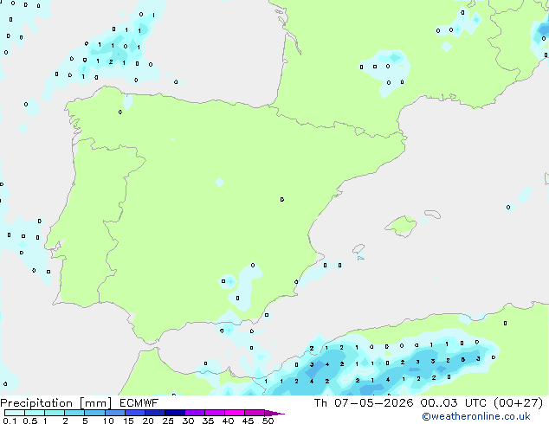This screenshot has width=549, height=424.
Task: Click the forecast date '07-05-2026'
Action: click(374, 403)
